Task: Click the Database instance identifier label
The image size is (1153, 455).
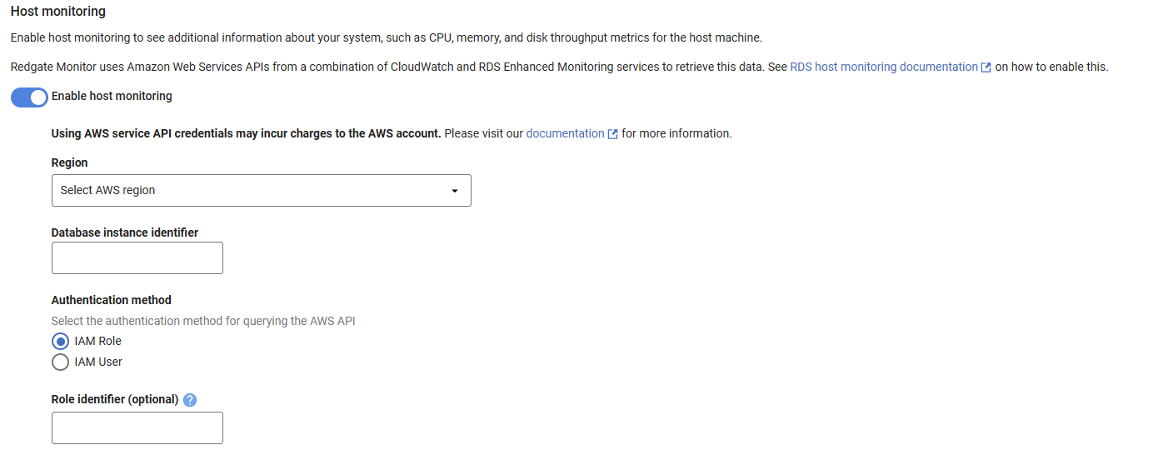Action: pyautogui.click(x=125, y=233)
